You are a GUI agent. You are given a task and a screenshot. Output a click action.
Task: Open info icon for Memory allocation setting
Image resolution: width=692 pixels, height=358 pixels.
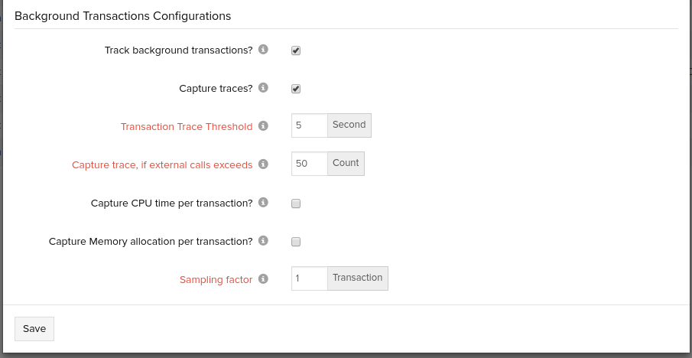click(263, 241)
